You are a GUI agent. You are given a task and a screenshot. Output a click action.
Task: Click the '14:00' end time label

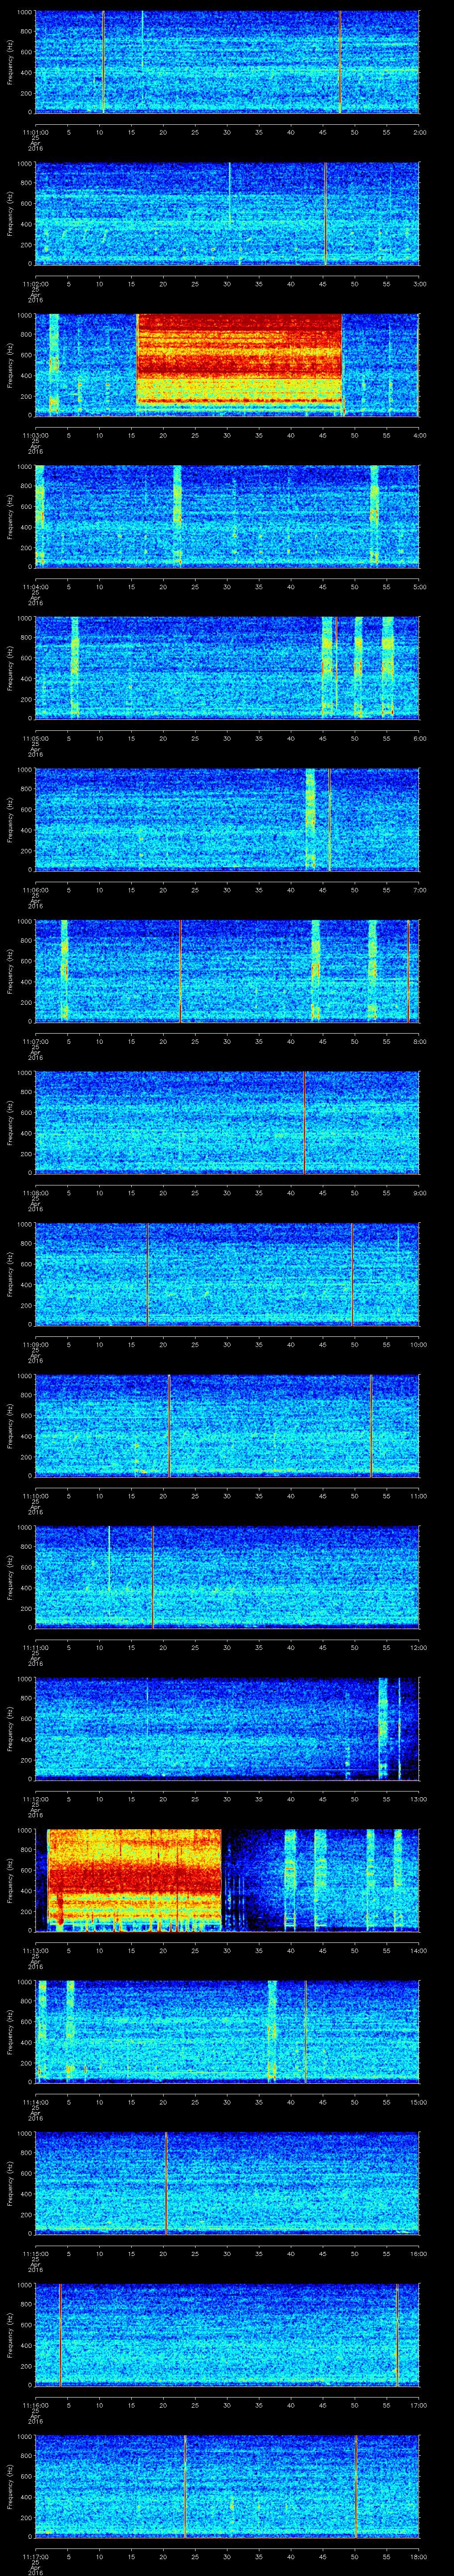[418, 1949]
